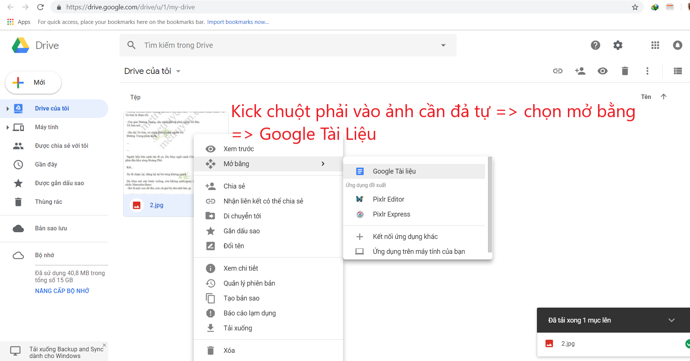Open the more actions three-dot menu

(647, 71)
